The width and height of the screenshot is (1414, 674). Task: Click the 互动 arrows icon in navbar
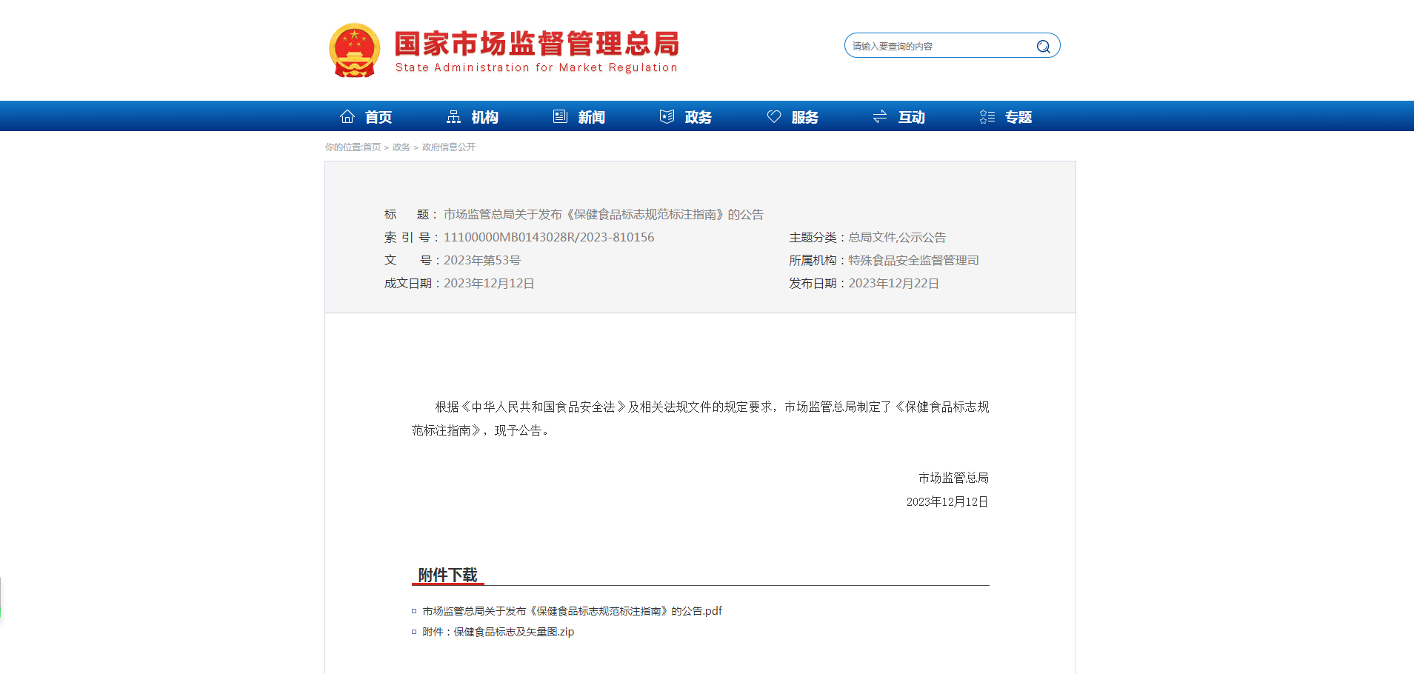(879, 116)
